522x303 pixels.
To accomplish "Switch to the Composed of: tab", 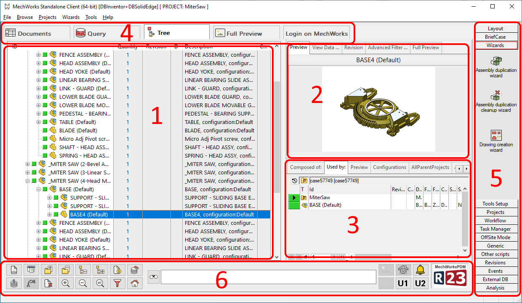I will coord(306,167).
